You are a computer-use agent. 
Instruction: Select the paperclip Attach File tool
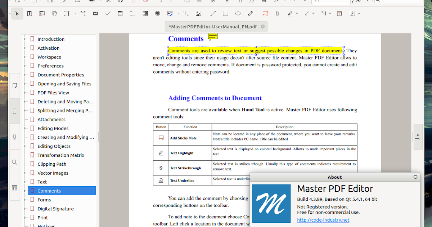[277, 14]
